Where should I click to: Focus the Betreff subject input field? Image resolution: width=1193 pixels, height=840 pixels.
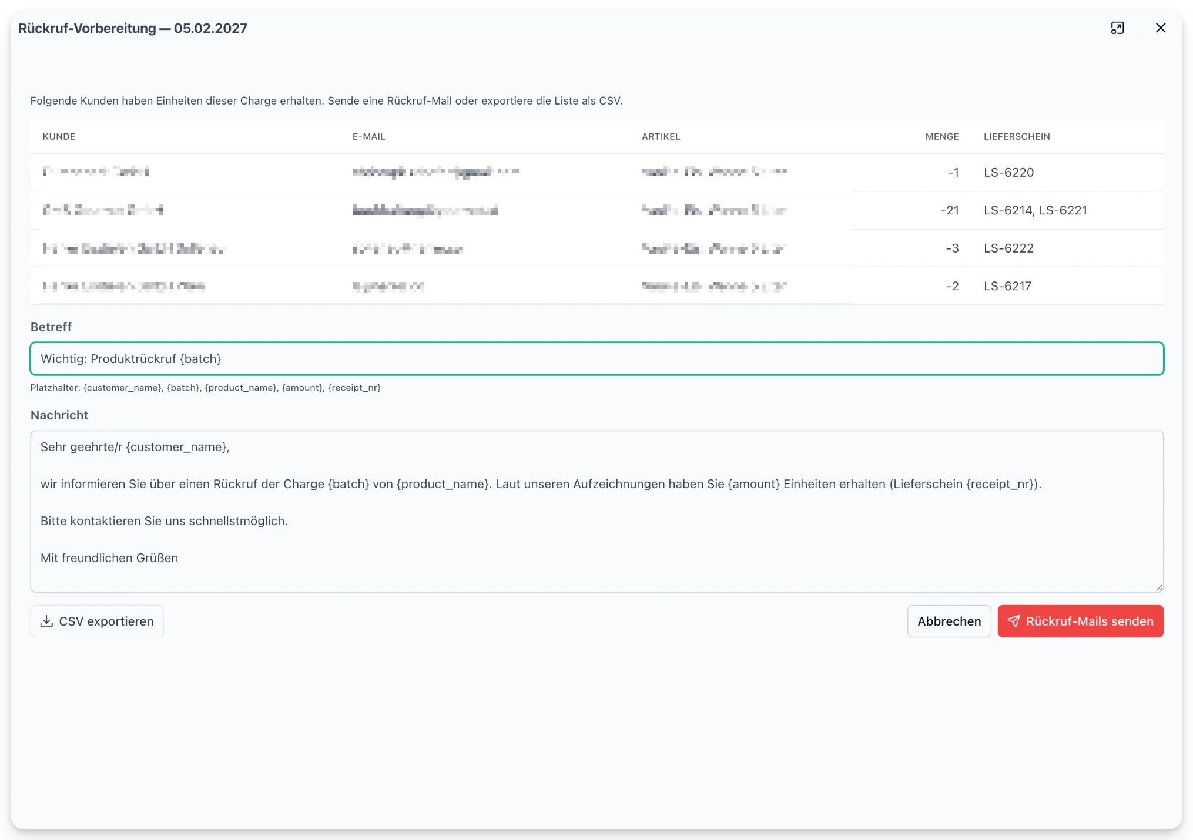pos(597,358)
